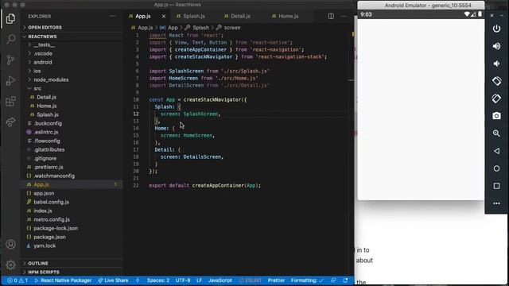Open errors and warnings status item
The image size is (509, 286).
pos(17,280)
